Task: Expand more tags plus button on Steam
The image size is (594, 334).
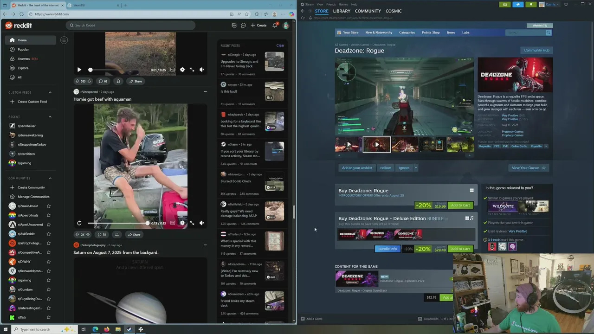Action: [x=546, y=146]
